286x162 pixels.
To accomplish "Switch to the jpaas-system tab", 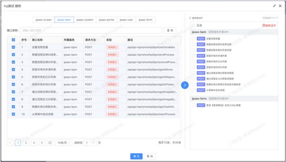I will pyautogui.click(x=85, y=20).
